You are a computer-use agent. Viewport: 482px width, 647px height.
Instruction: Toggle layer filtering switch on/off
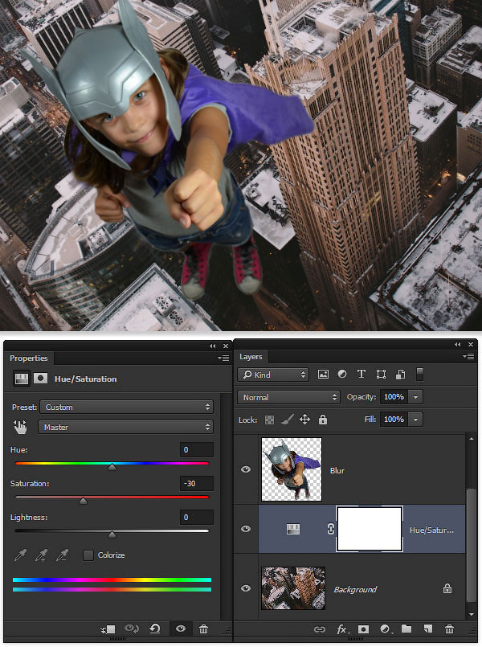[x=419, y=375]
